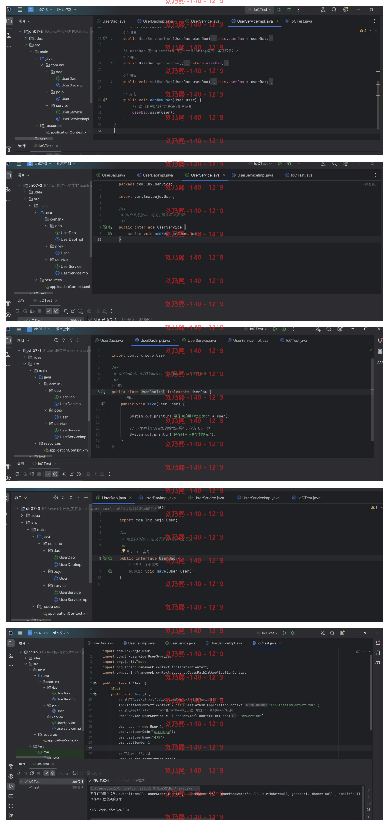Click green Run icon in IoCTest.java editor window

(284, 633)
